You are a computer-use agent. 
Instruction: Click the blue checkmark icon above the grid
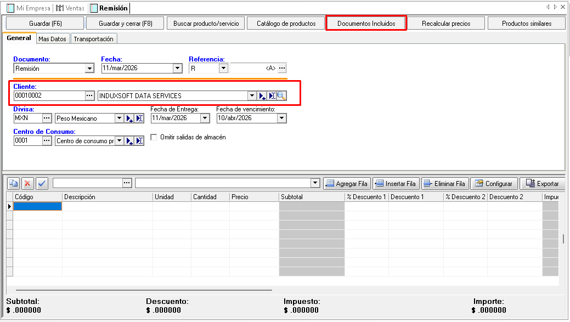click(42, 183)
